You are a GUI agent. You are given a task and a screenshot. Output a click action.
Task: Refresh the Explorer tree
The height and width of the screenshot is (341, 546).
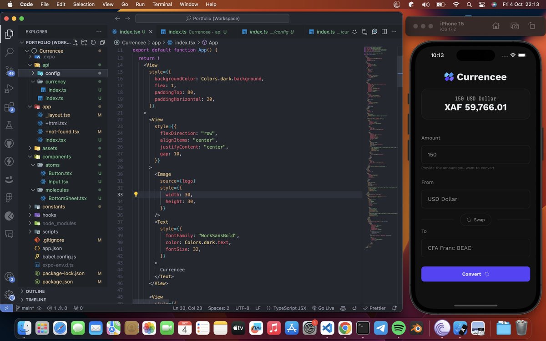[93, 42]
